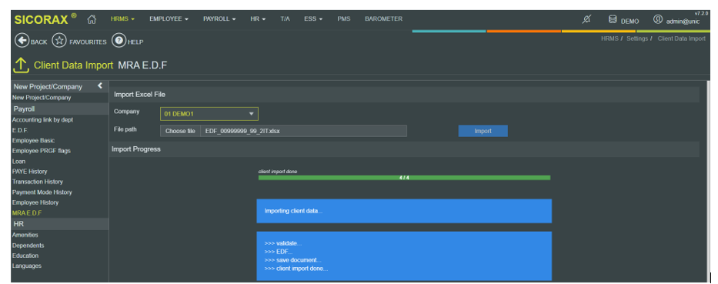Click the 'client import done' progress label
The width and height of the screenshot is (718, 284).
pyautogui.click(x=278, y=172)
